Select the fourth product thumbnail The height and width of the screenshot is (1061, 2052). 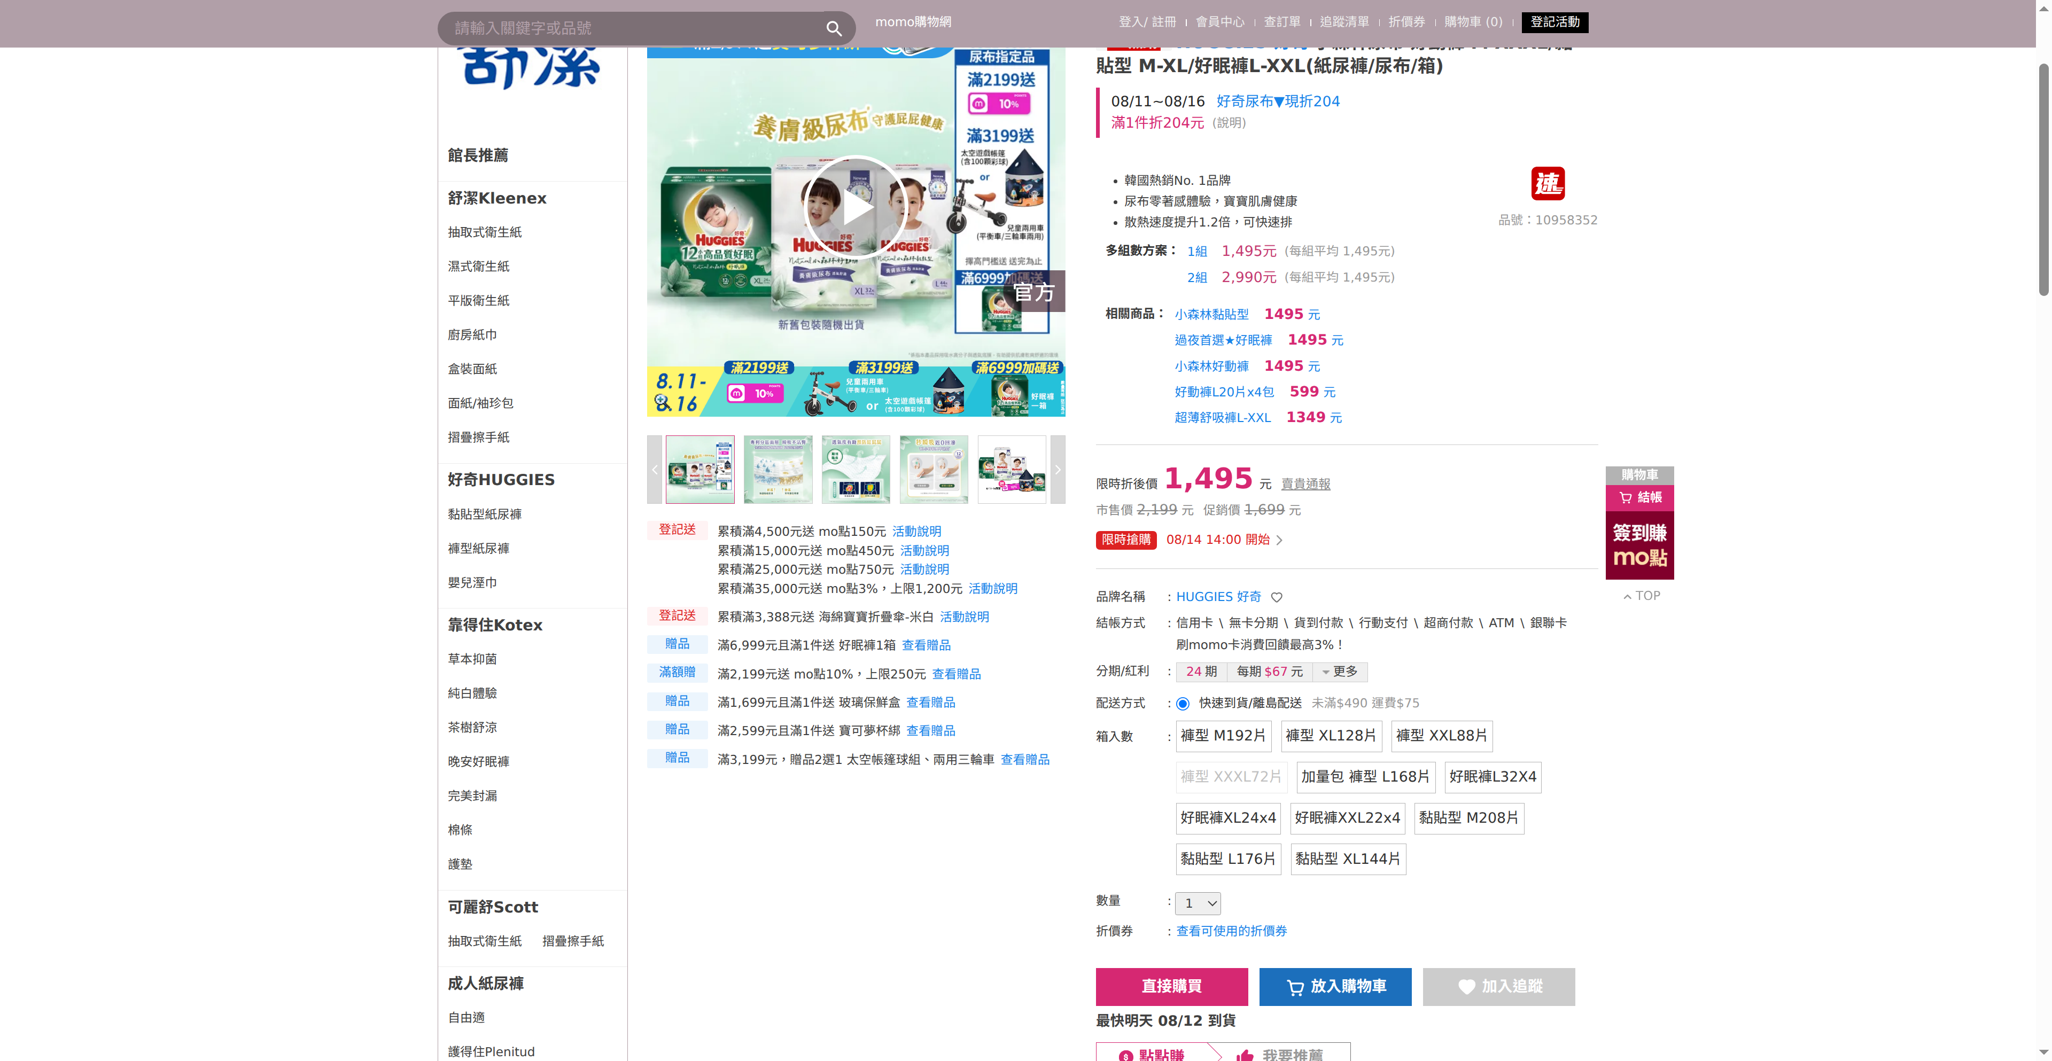click(935, 470)
